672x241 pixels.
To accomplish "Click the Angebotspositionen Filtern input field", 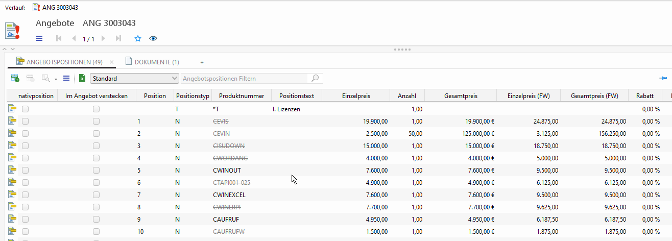I will tap(245, 79).
